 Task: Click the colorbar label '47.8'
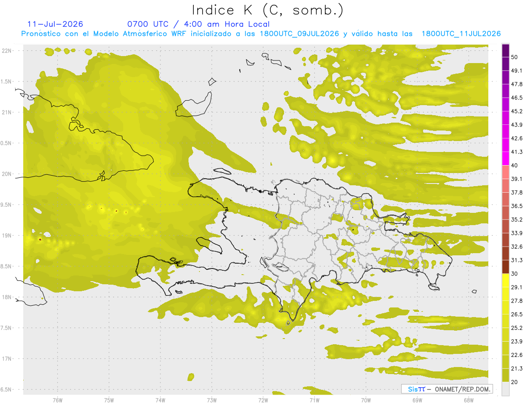(x=517, y=84)
